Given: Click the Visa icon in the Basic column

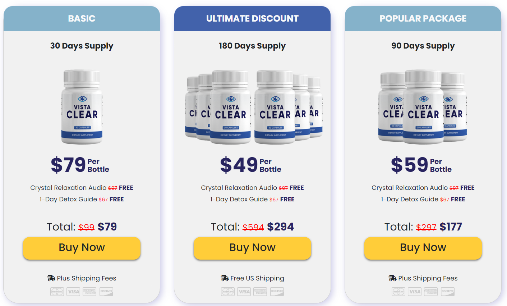Looking at the screenshot, I should pos(73,291).
